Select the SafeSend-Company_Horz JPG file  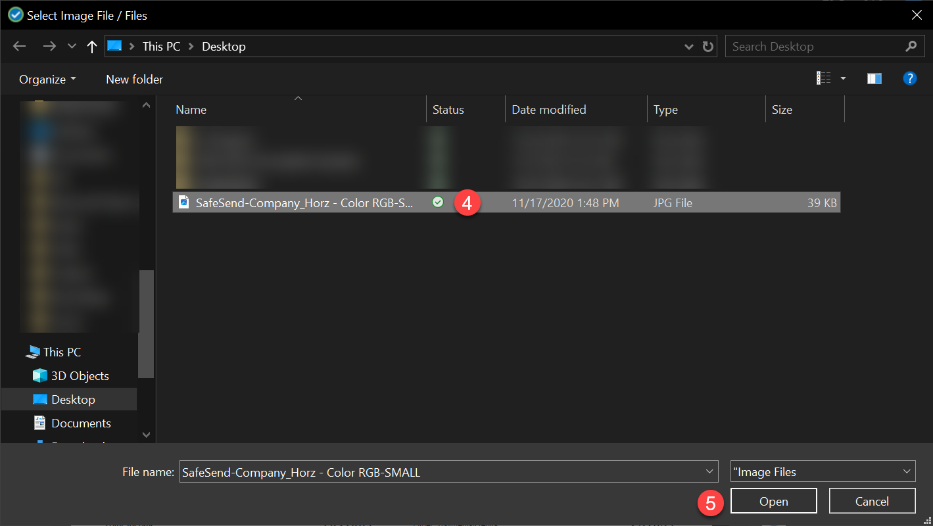tap(304, 203)
